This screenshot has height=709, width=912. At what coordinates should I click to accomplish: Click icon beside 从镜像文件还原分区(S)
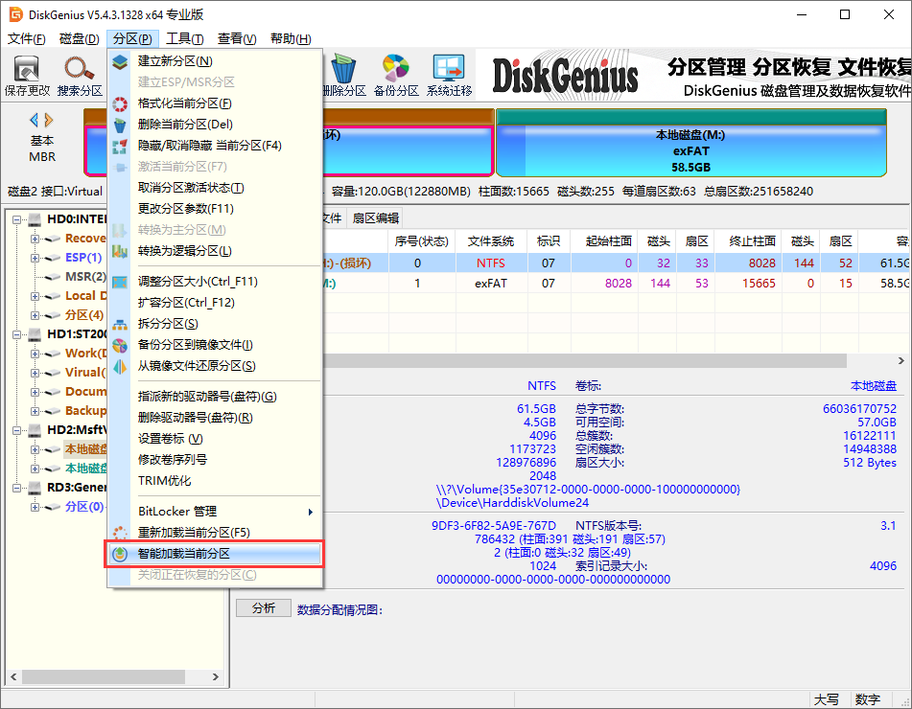pos(120,366)
